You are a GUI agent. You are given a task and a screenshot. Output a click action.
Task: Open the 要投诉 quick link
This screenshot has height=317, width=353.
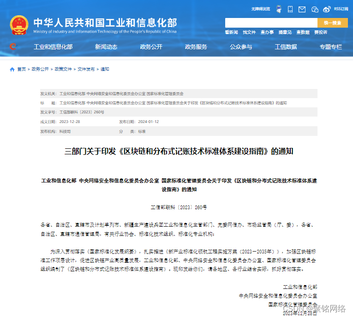321,32
